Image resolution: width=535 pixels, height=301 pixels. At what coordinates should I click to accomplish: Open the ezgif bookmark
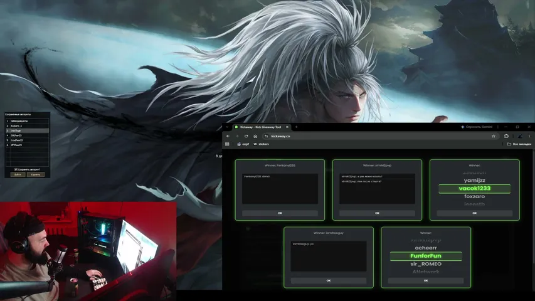243,144
